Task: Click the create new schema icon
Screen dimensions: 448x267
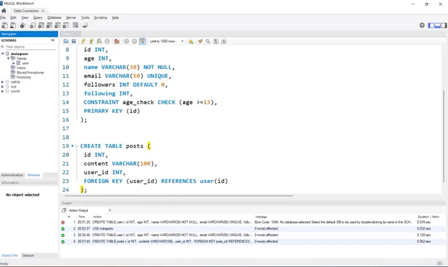Action: (33, 26)
